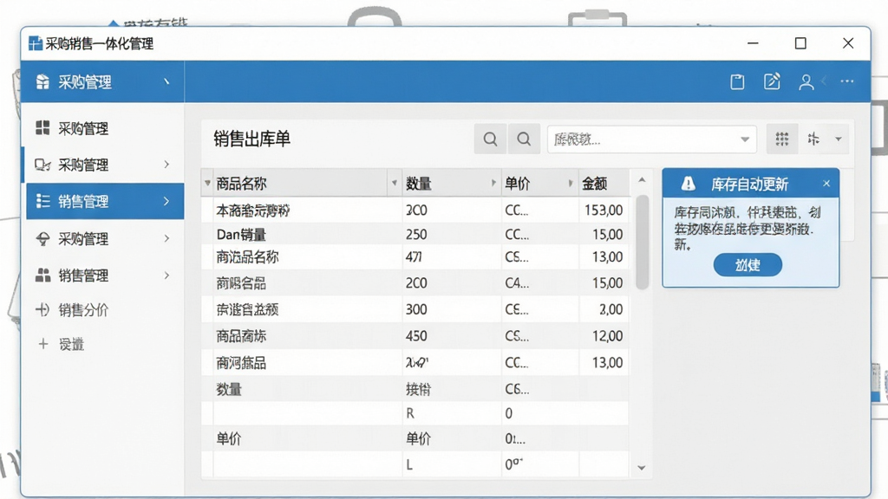Viewport: 888px width, 499px height.
Task: Open the three-dot more options menu
Action: pyautogui.click(x=846, y=81)
